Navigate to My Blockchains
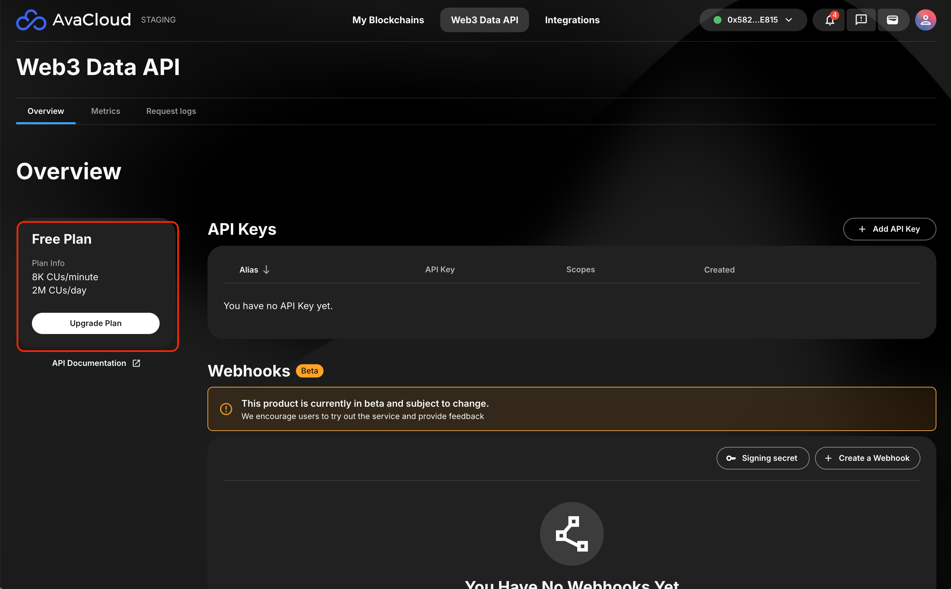951x589 pixels. [388, 20]
